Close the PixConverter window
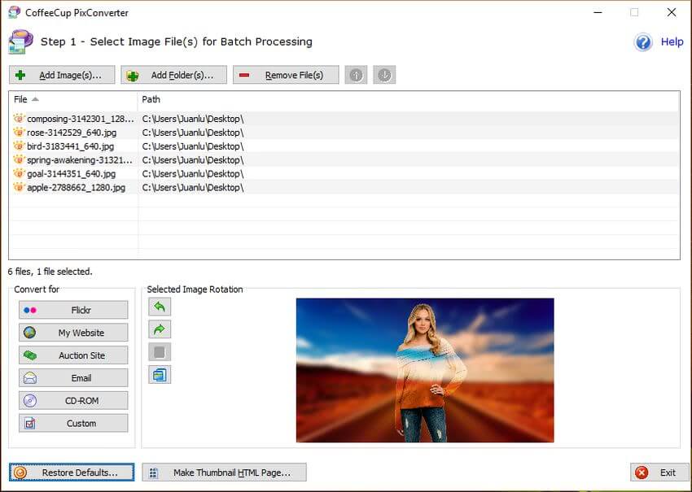The width and height of the screenshot is (692, 492). click(672, 12)
